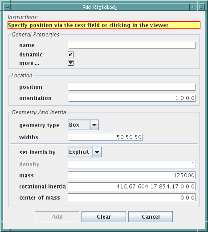Screen dimensions: 208x232
Task: Click the Clear button
Action: 104,216
